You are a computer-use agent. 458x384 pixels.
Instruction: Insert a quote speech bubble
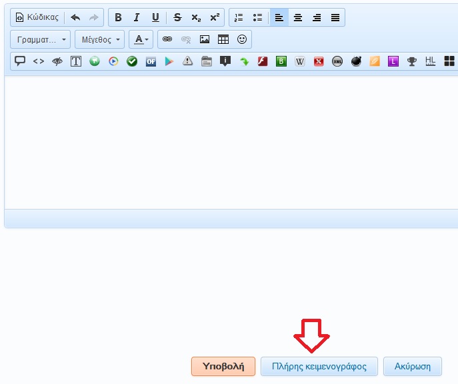20,61
